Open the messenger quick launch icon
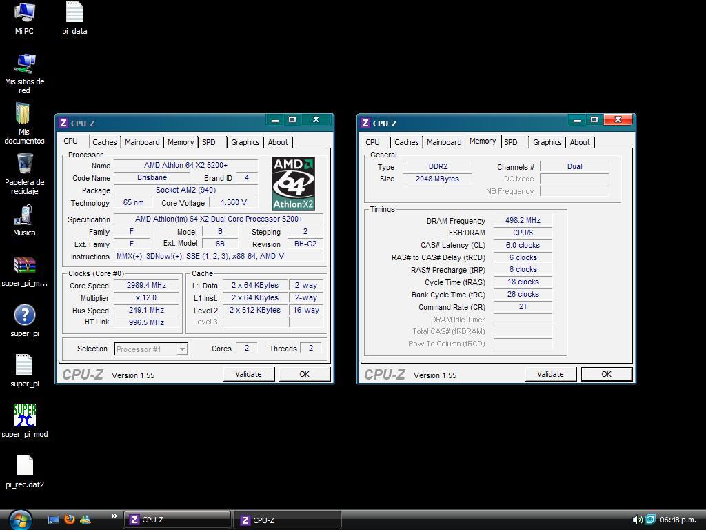Screen dimensions: 706x530 [85, 520]
